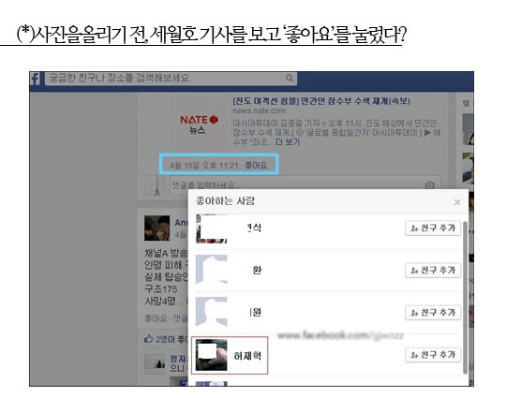Expand article text with 더 보기
Viewport: 506px width, 398px height.
coord(288,142)
